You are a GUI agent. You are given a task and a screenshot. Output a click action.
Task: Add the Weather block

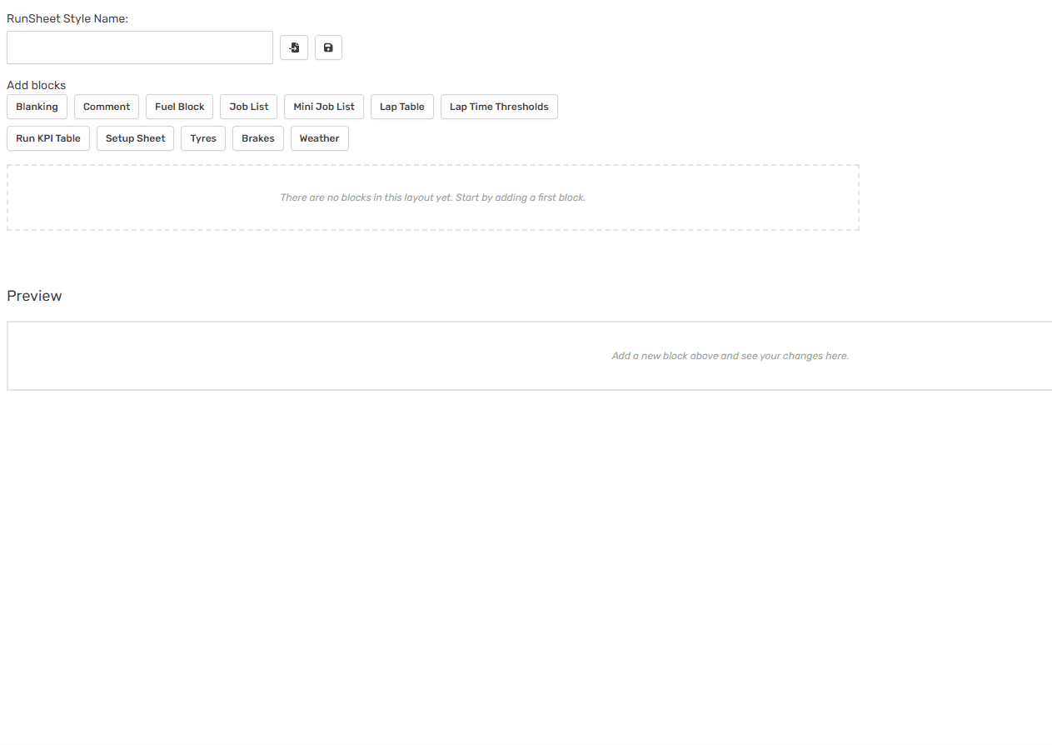pos(320,138)
